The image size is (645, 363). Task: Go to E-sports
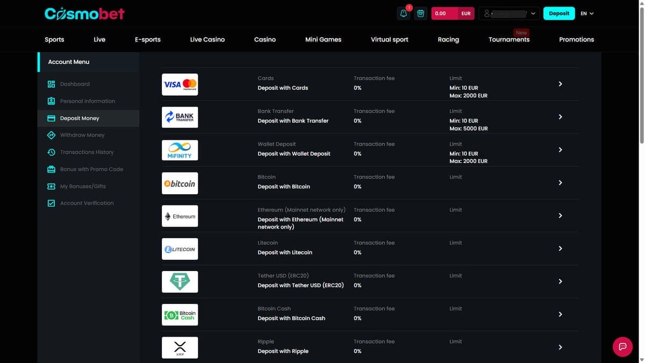[x=148, y=39]
